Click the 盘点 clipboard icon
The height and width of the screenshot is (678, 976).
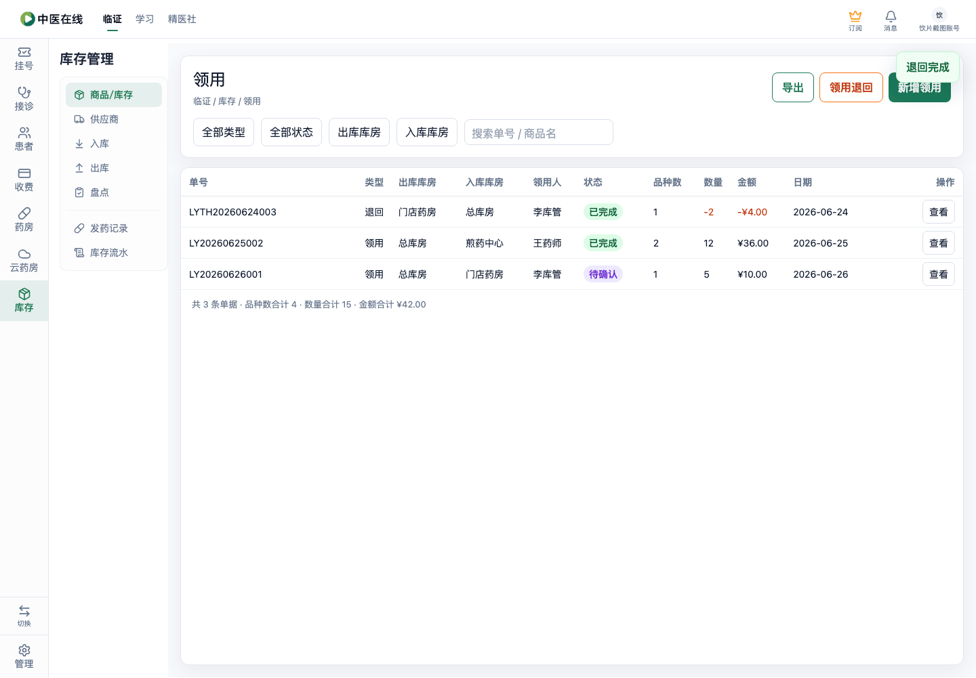(79, 192)
